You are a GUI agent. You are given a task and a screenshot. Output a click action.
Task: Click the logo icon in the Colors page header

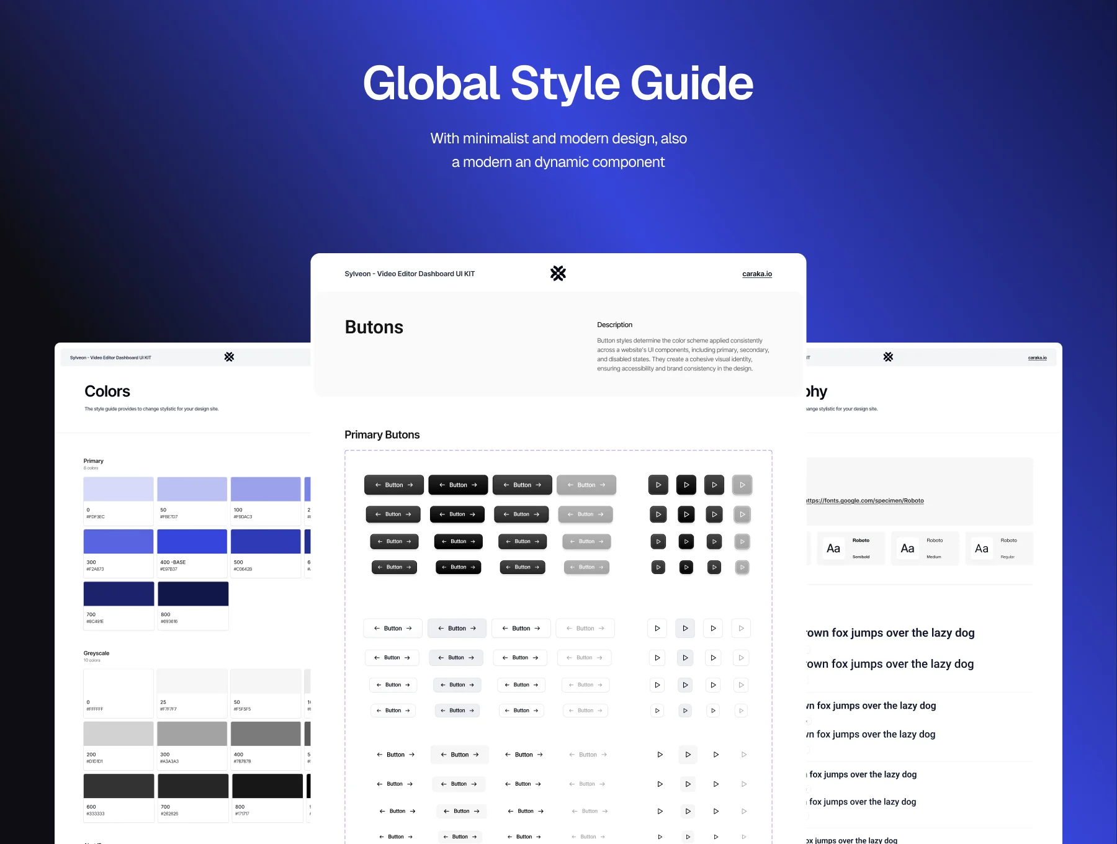click(x=229, y=357)
